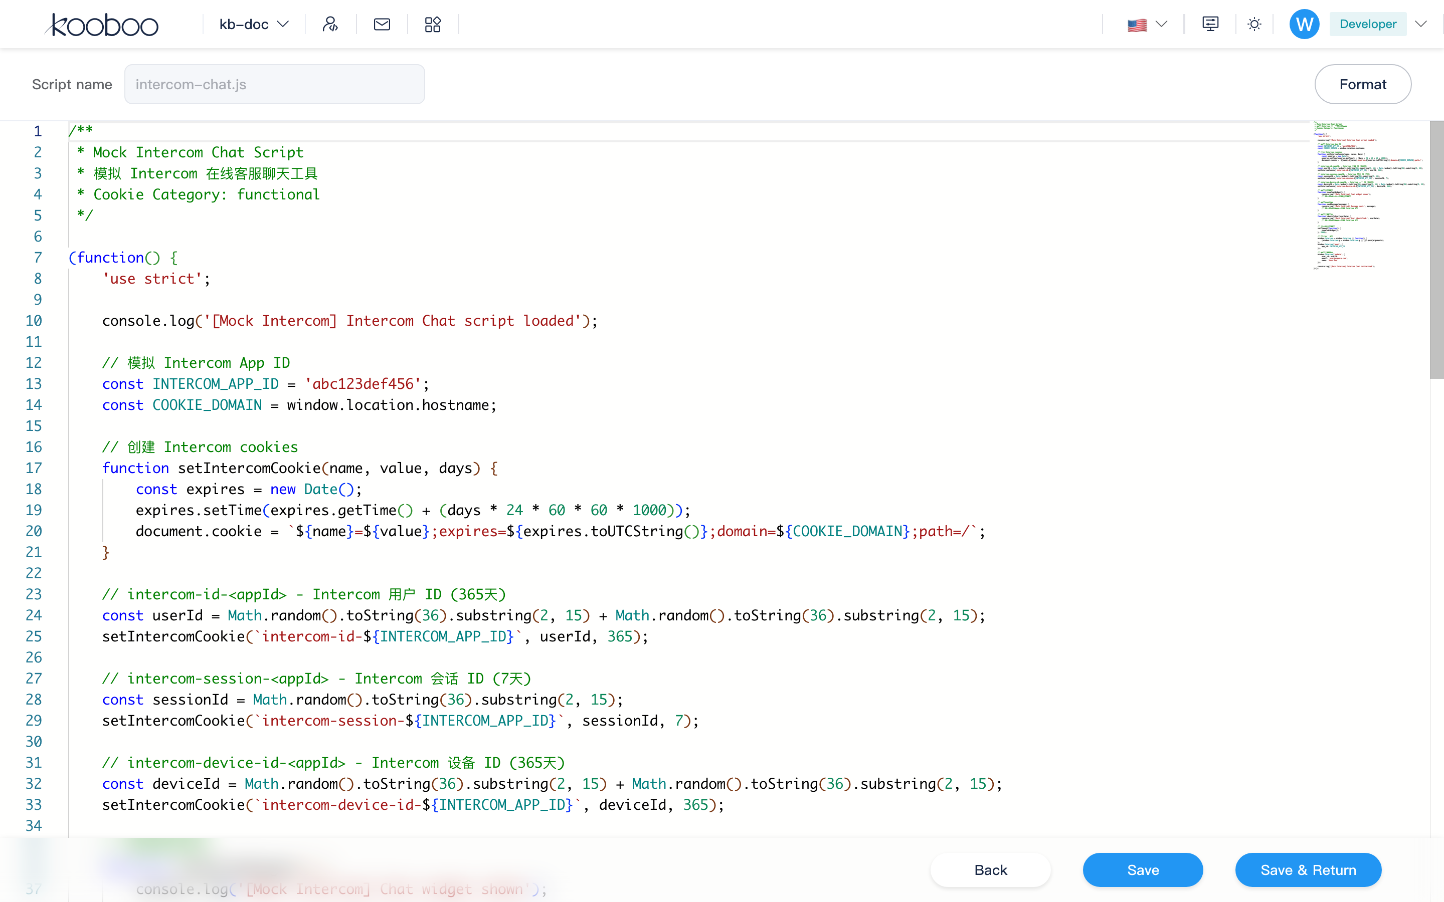Screen dimensions: 1444x902
Task: Click the Back button
Action: click(991, 870)
